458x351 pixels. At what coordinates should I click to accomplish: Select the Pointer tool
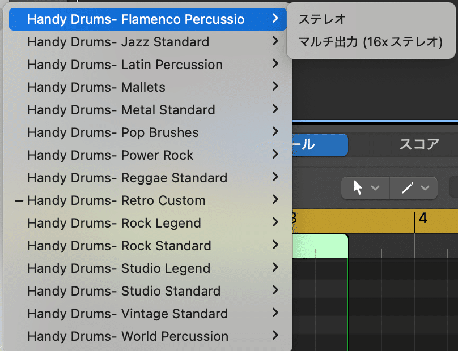[357, 187]
